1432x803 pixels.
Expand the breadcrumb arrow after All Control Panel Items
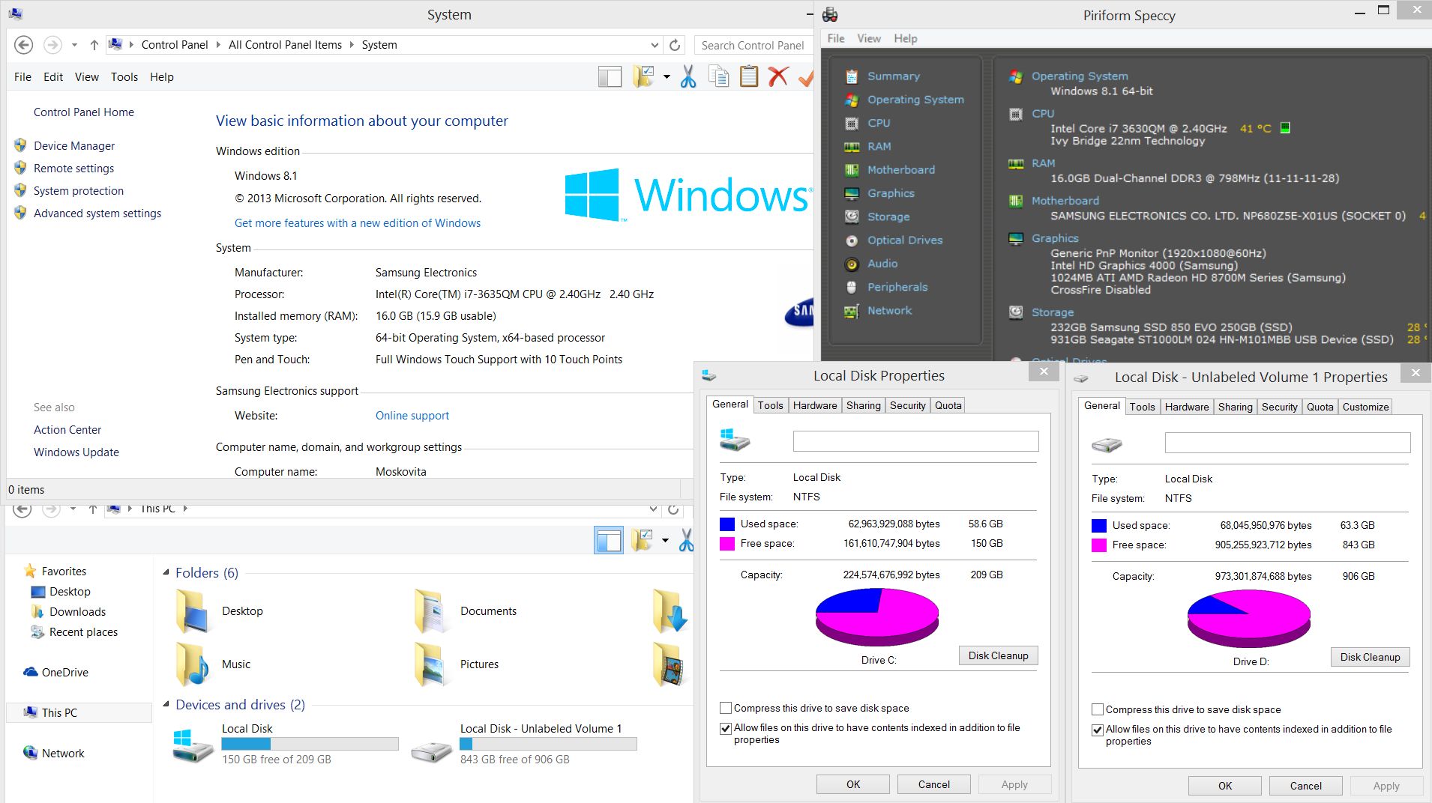click(x=352, y=45)
